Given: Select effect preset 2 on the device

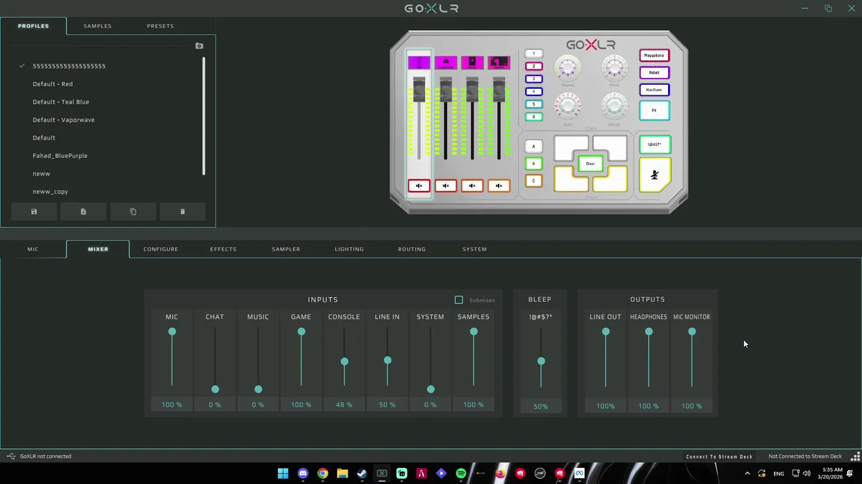Looking at the screenshot, I should click(533, 67).
